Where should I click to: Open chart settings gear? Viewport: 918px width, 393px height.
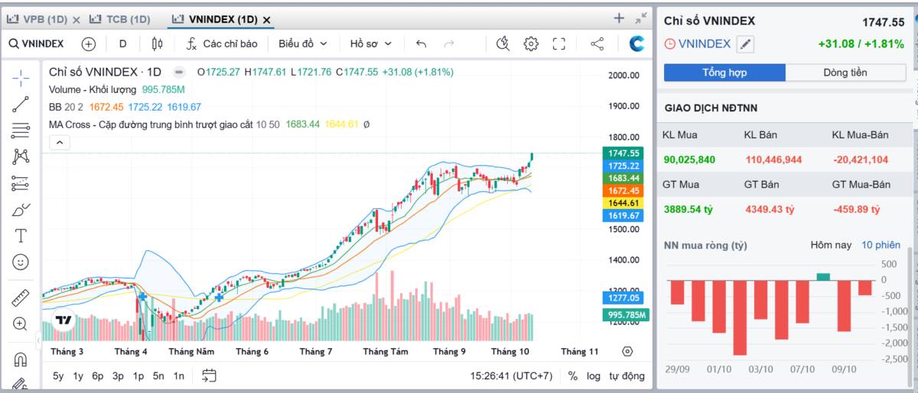pyautogui.click(x=531, y=44)
